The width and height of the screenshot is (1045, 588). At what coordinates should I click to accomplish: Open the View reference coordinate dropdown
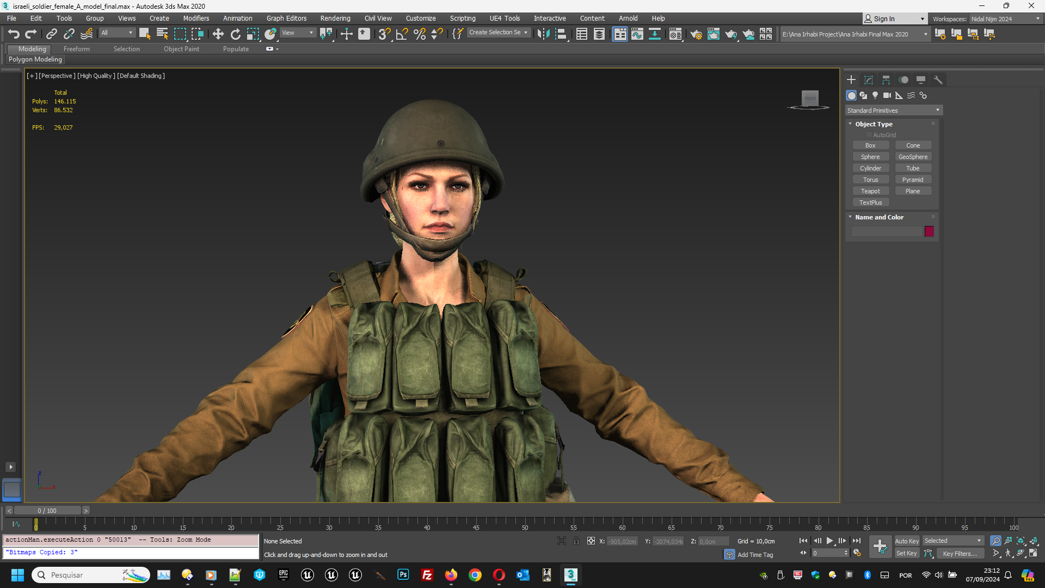298,33
